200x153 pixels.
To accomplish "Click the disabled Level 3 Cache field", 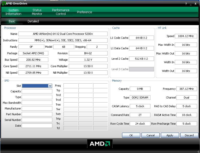I will tap(141, 69).
